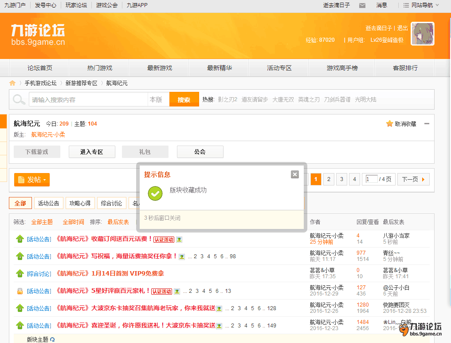Click hot search term 大唐无双
The height and width of the screenshot is (343, 451).
pyautogui.click(x=283, y=99)
